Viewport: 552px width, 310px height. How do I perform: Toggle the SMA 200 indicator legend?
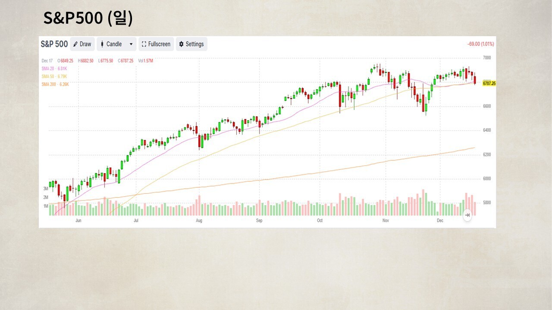[x=55, y=84]
